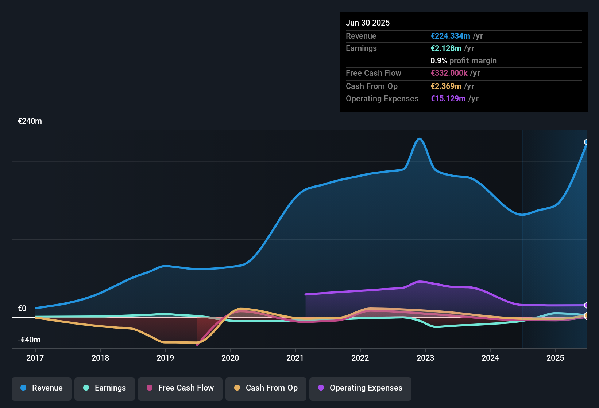Expand the Jun 30 2025 tooltip panel

point(463,62)
